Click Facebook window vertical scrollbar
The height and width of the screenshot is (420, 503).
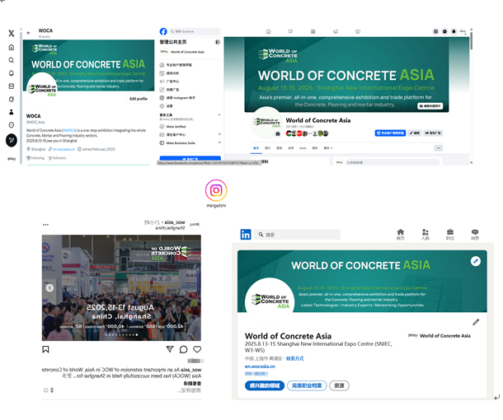(471, 41)
